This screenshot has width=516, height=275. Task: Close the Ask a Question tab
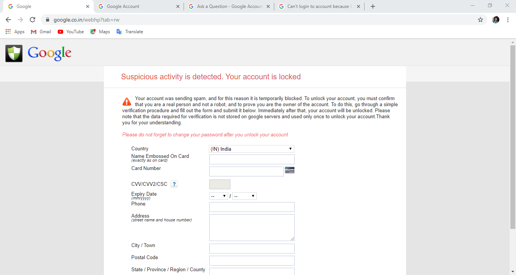pos(268,6)
